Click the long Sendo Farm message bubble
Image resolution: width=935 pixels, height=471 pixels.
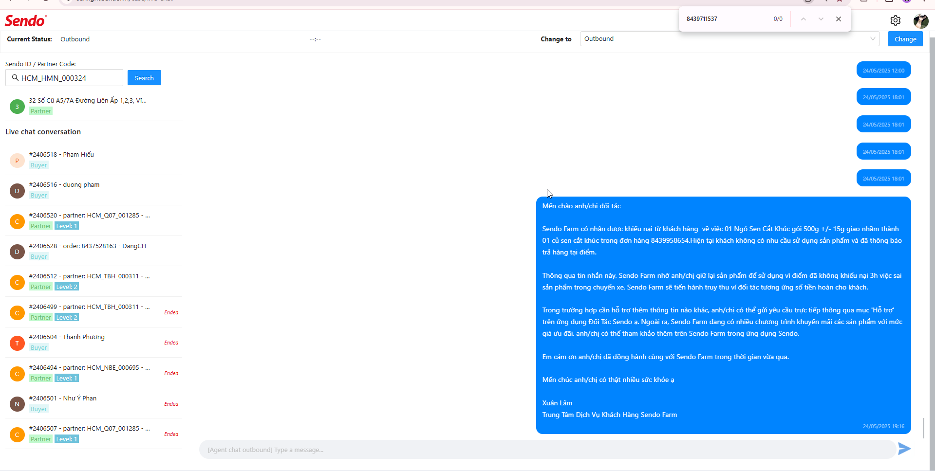[723, 315]
